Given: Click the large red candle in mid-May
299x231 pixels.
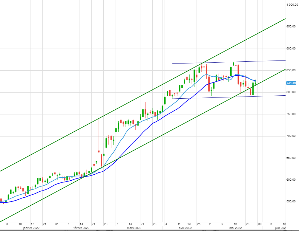Looking at the screenshot, I should point(238,75).
